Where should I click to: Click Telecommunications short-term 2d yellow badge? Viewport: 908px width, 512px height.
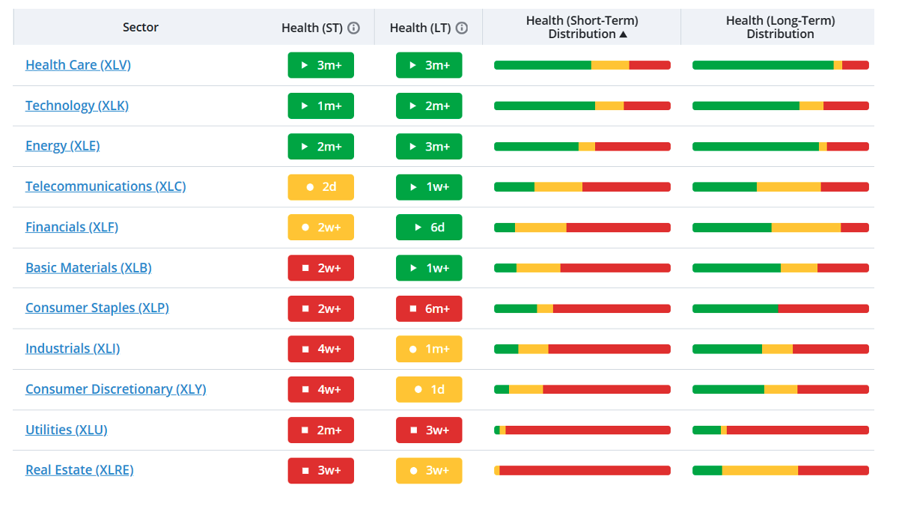pos(321,186)
